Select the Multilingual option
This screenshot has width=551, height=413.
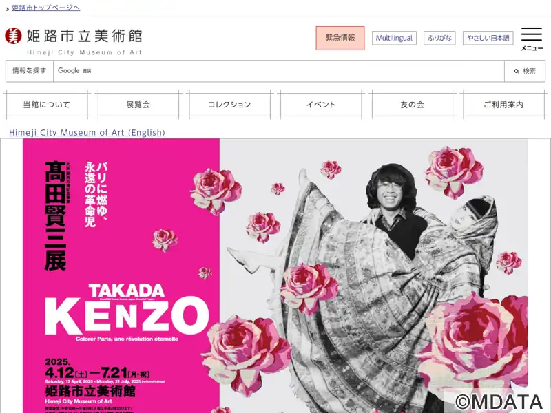pos(394,38)
